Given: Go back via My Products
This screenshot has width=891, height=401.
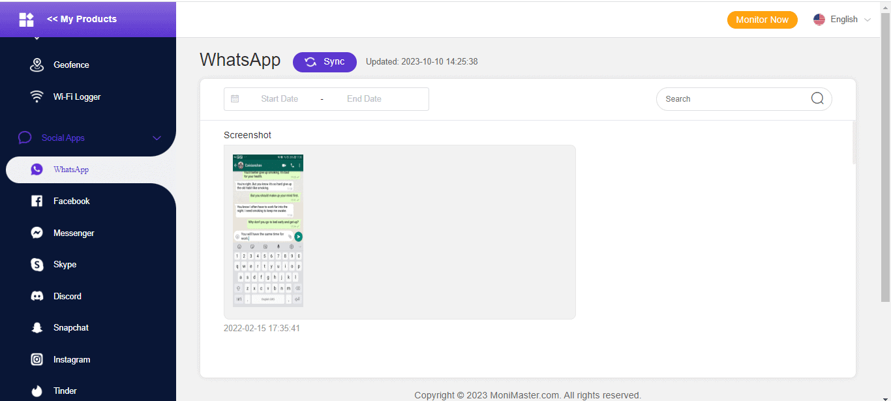Looking at the screenshot, I should click(82, 19).
